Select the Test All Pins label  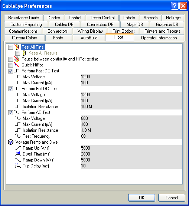pyautogui.click(x=33, y=47)
